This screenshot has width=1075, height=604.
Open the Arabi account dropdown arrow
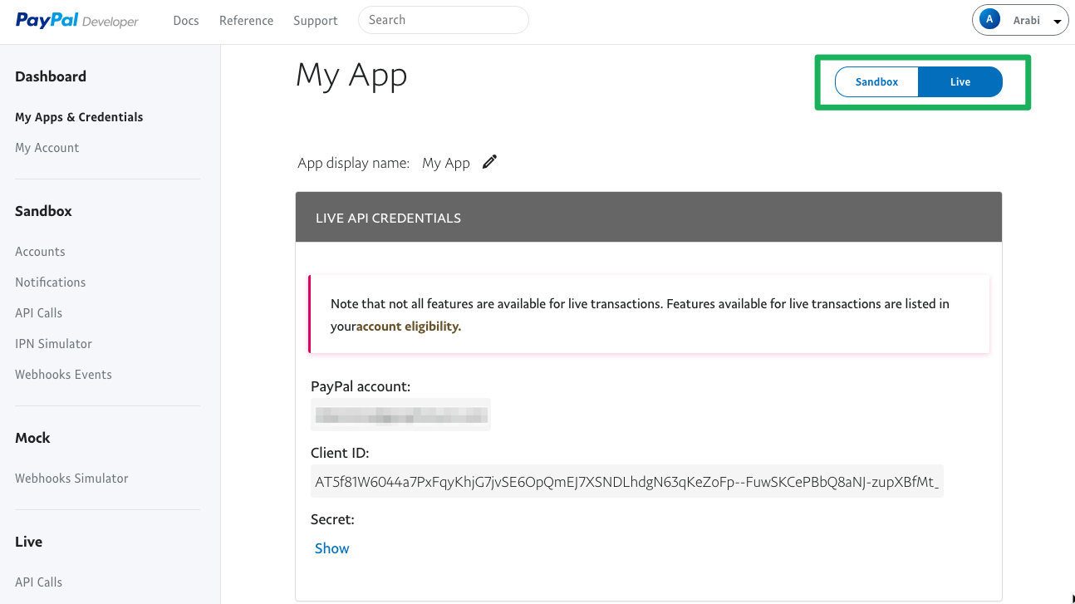(1058, 22)
